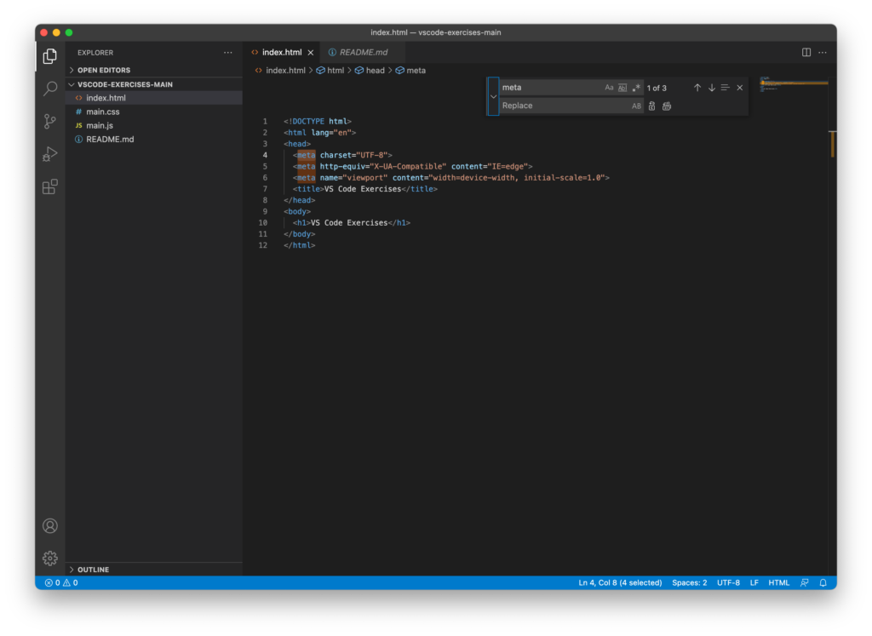The height and width of the screenshot is (636, 872).
Task: Toggle Find in Selection
Action: pyautogui.click(x=726, y=88)
